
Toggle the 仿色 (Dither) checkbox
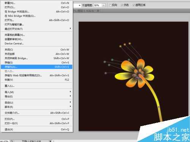[x=122, y=5]
